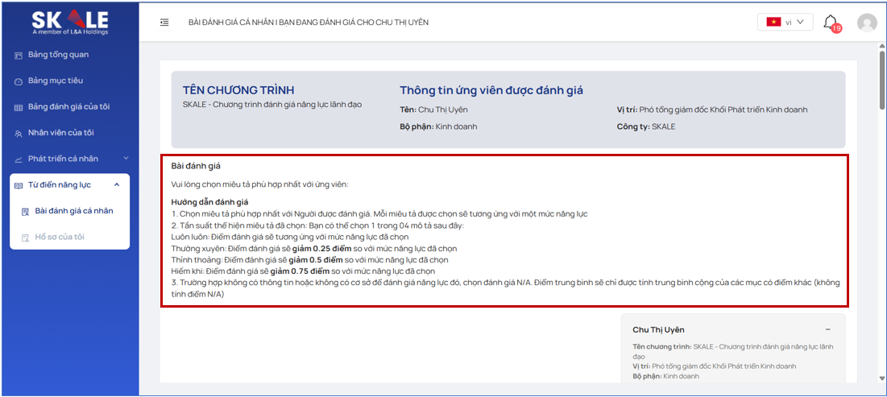Open the language selector dropdown
Screen dimensions: 887x397
(x=785, y=23)
